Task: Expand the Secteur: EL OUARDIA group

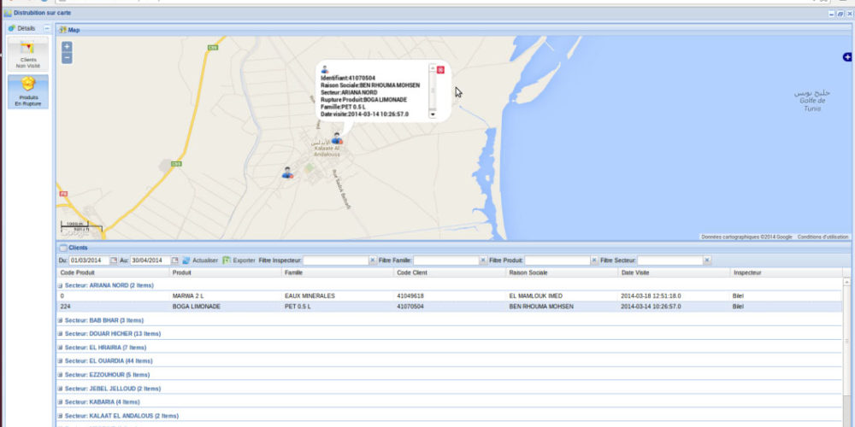Action: 60,360
